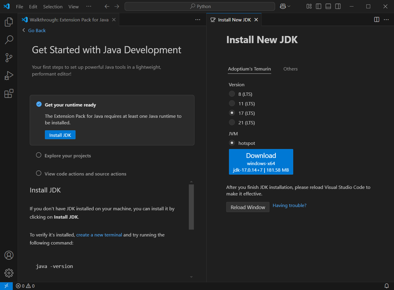Click the Get Started with Java Development heading

106,50
